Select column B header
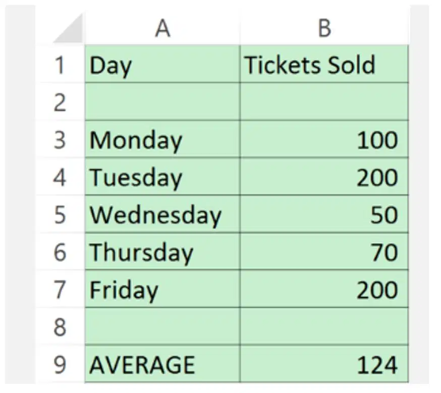The image size is (441, 393). [x=324, y=28]
